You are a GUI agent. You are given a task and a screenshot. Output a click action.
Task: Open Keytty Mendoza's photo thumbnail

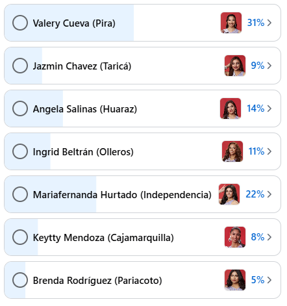point(235,237)
